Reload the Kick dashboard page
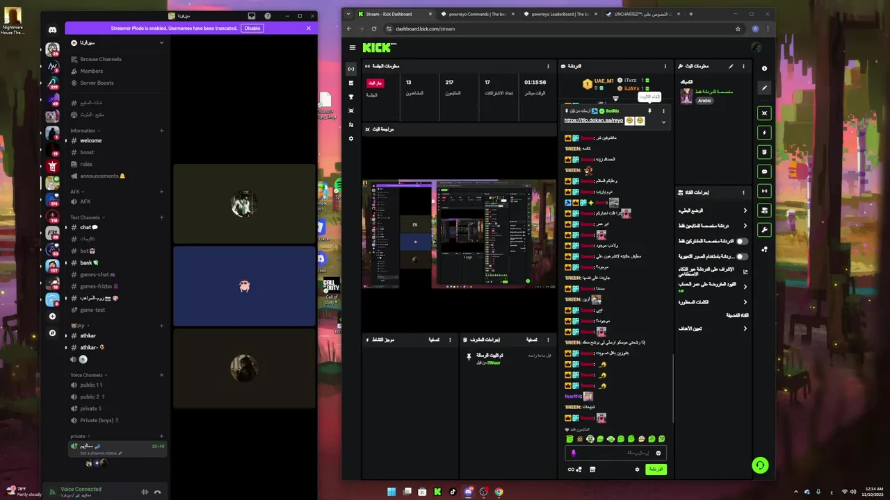 pos(374,28)
